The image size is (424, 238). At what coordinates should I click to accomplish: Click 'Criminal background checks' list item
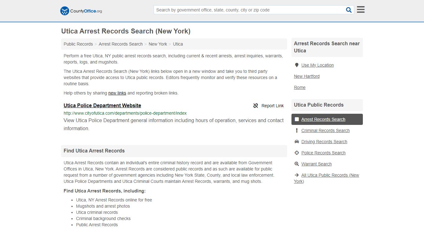pyautogui.click(x=103, y=218)
